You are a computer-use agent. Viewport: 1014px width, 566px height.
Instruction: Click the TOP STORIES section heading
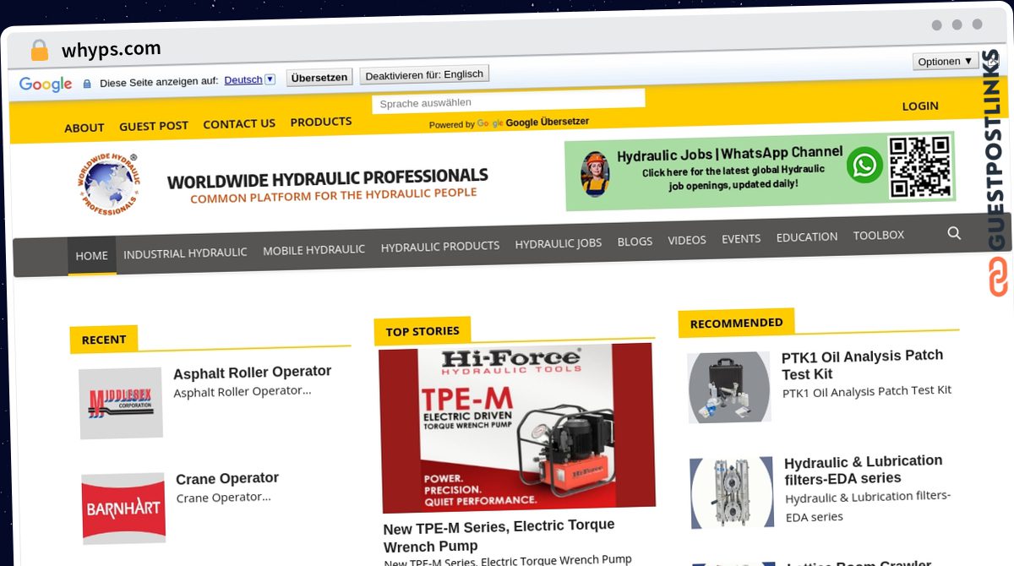pos(422,331)
